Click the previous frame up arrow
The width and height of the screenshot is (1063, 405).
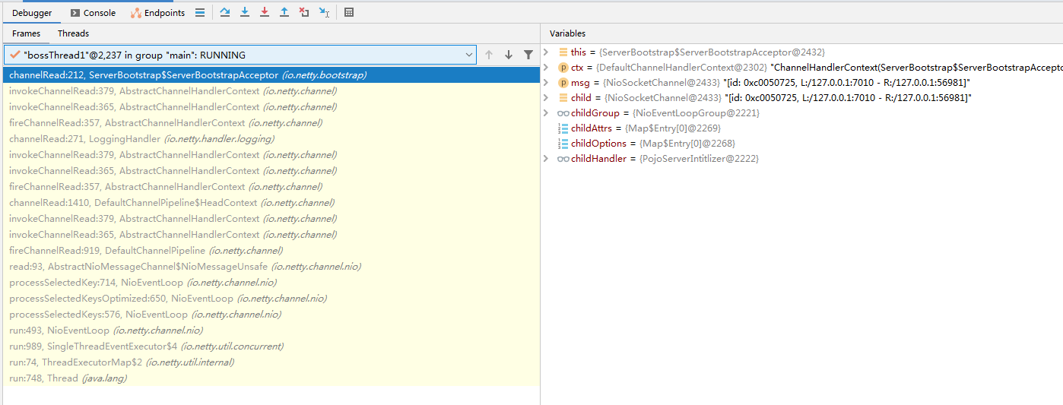pos(489,55)
